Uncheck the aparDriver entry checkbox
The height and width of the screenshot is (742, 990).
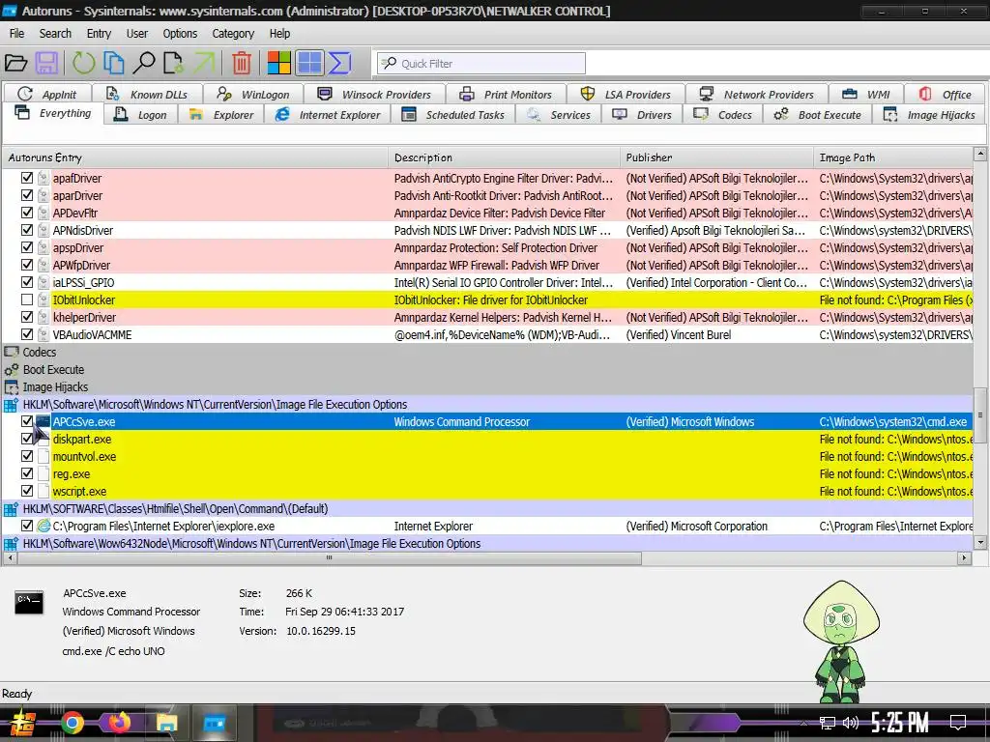click(26, 195)
